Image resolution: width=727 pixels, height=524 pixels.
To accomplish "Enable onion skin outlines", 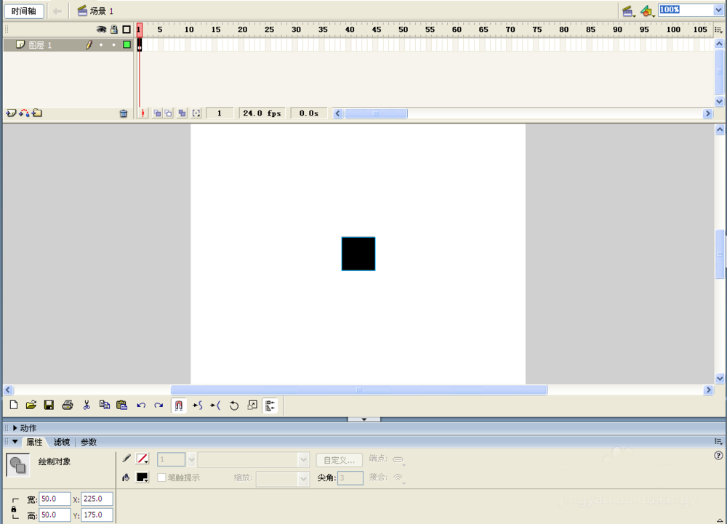I will [x=169, y=113].
